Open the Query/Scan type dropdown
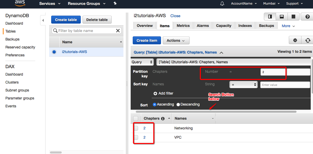Viewport: 313px width, 154px height. point(142,62)
